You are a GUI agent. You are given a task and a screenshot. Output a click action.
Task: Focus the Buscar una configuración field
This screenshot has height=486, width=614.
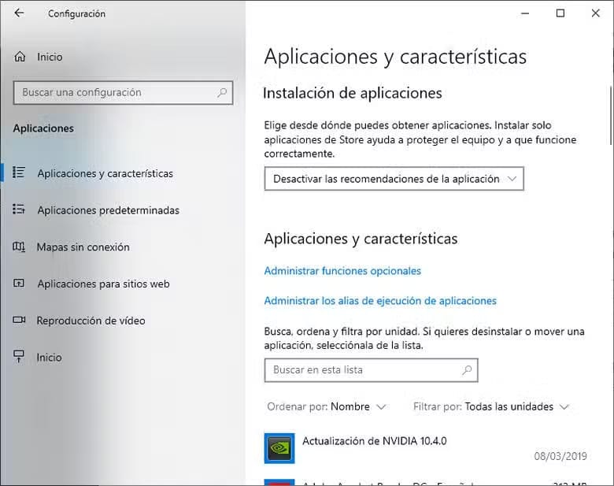coord(123,92)
